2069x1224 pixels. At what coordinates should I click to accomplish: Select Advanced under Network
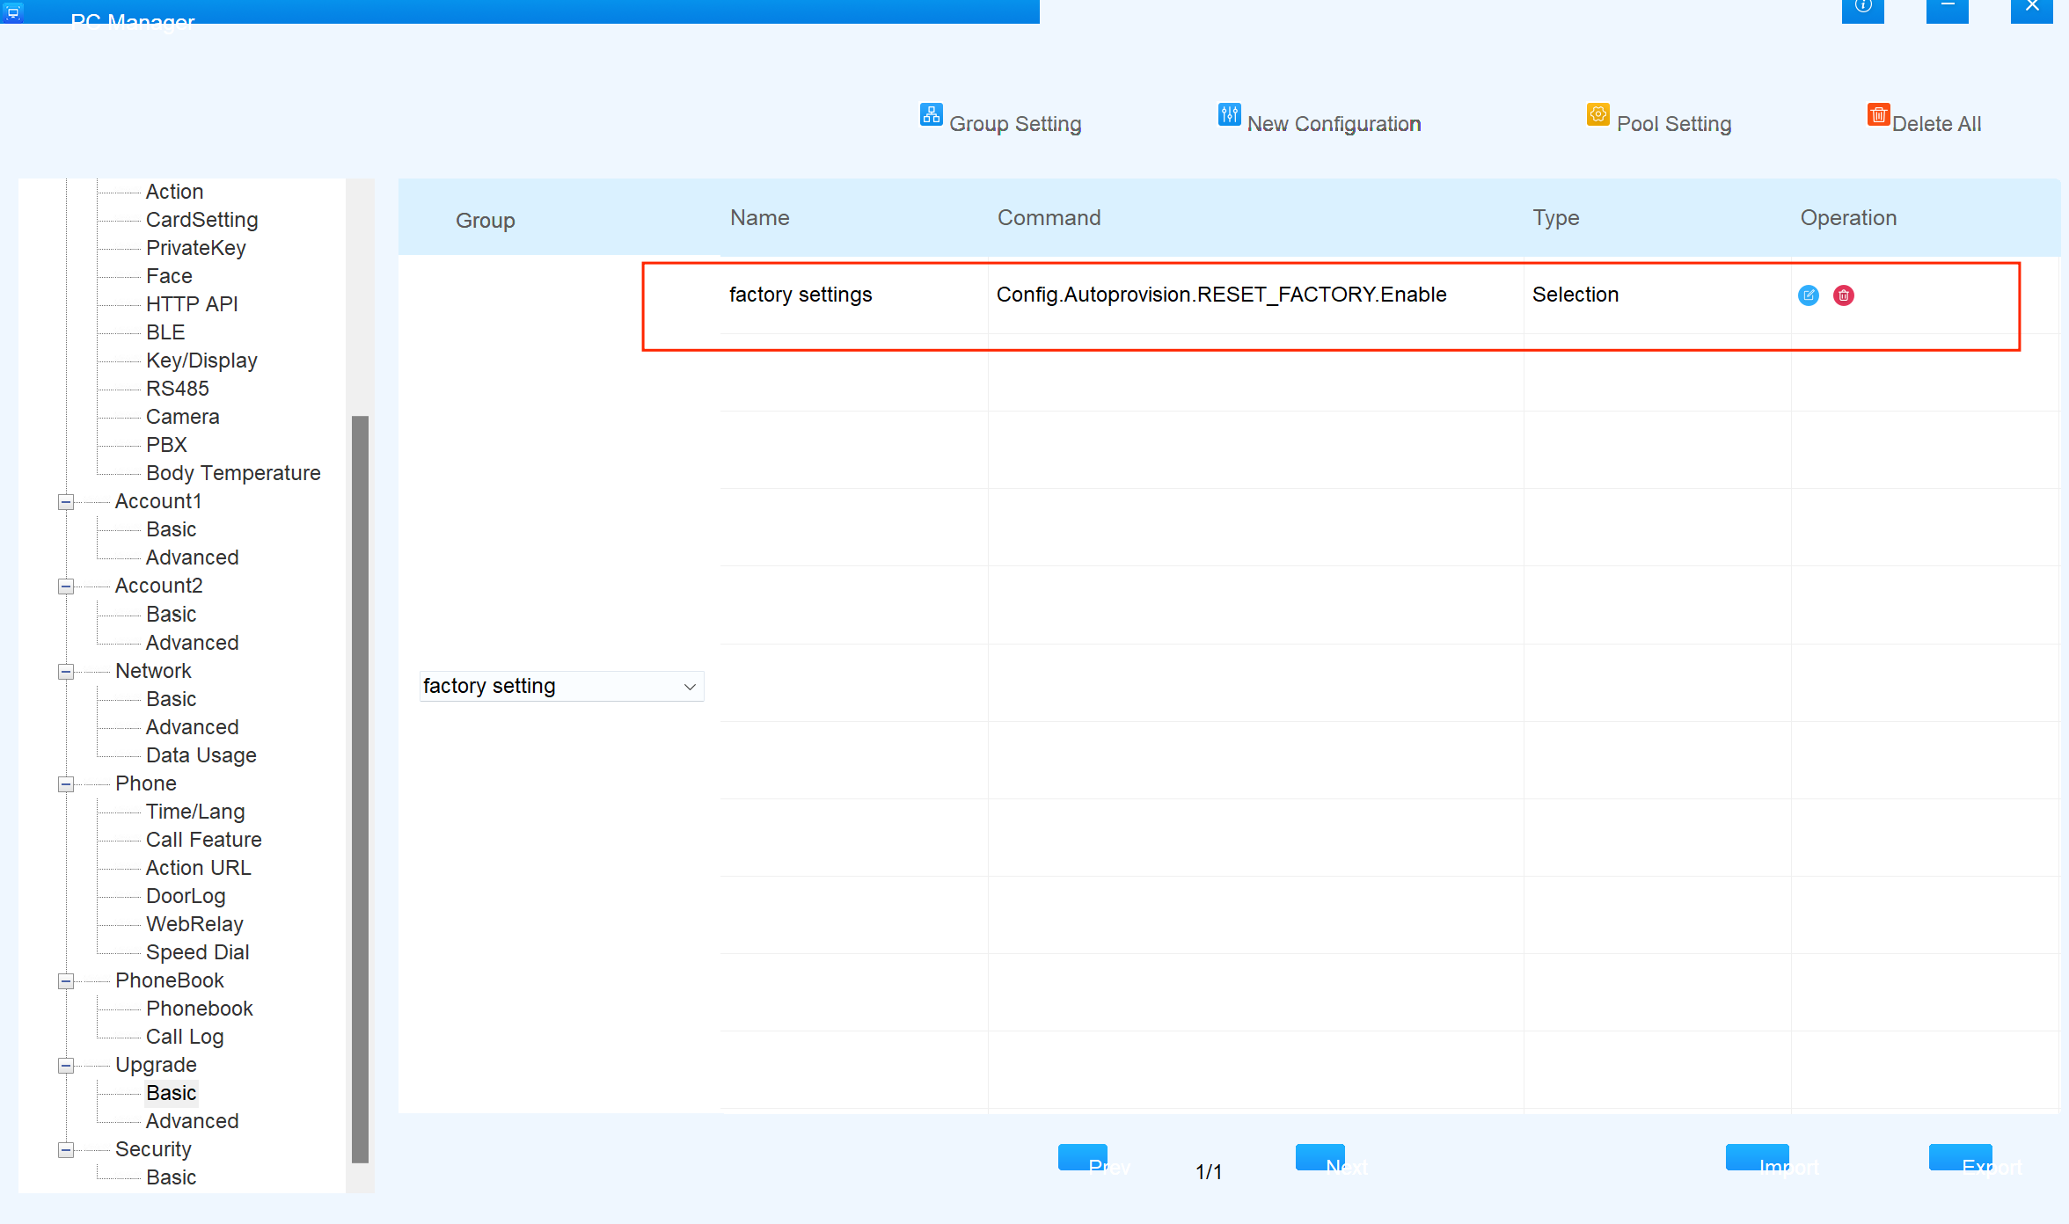pyautogui.click(x=192, y=727)
